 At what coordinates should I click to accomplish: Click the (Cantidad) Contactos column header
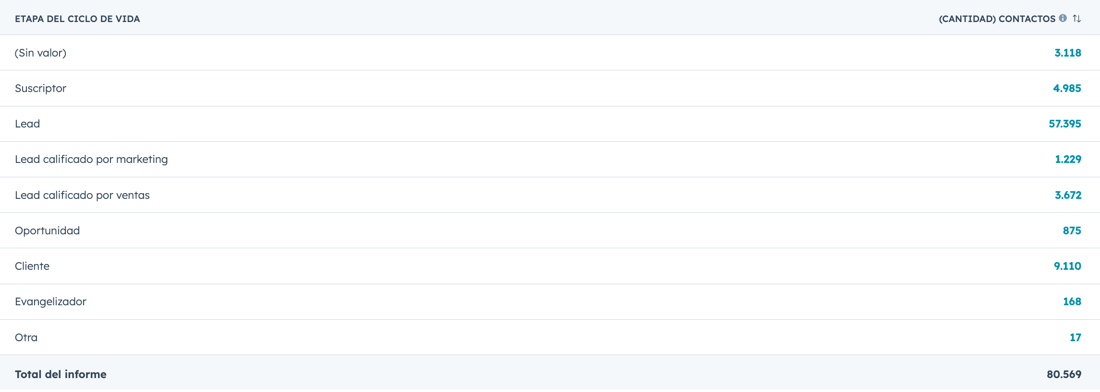pos(997,19)
